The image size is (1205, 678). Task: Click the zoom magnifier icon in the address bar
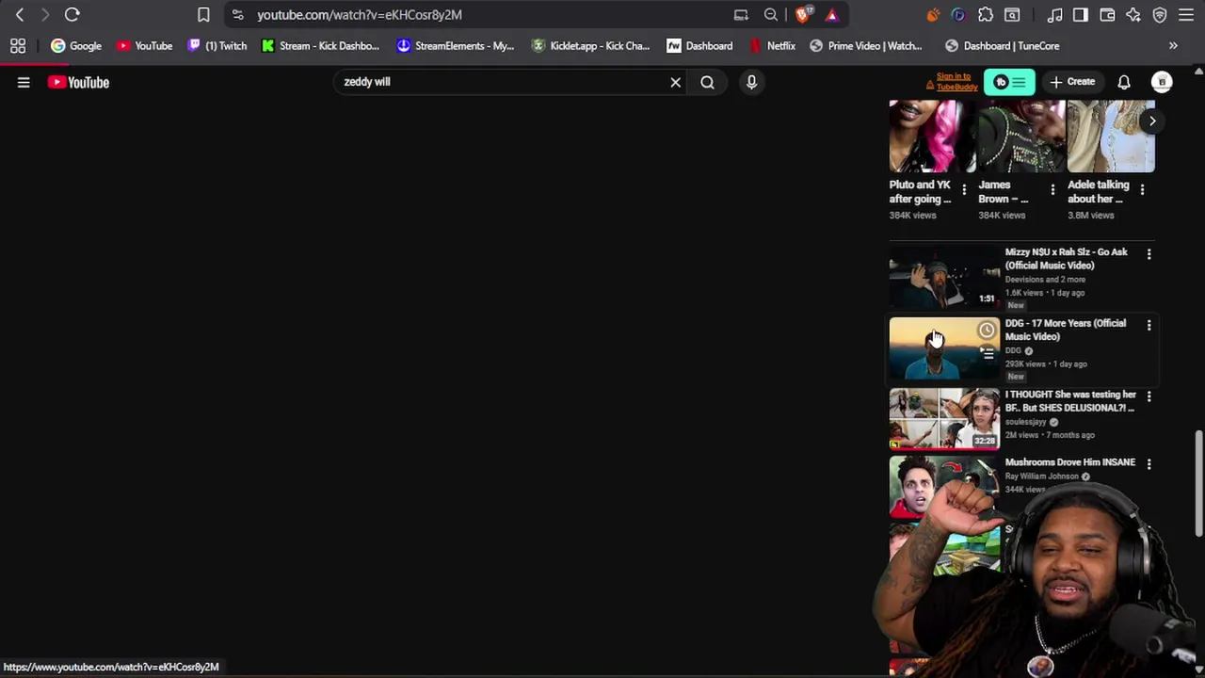tap(771, 15)
